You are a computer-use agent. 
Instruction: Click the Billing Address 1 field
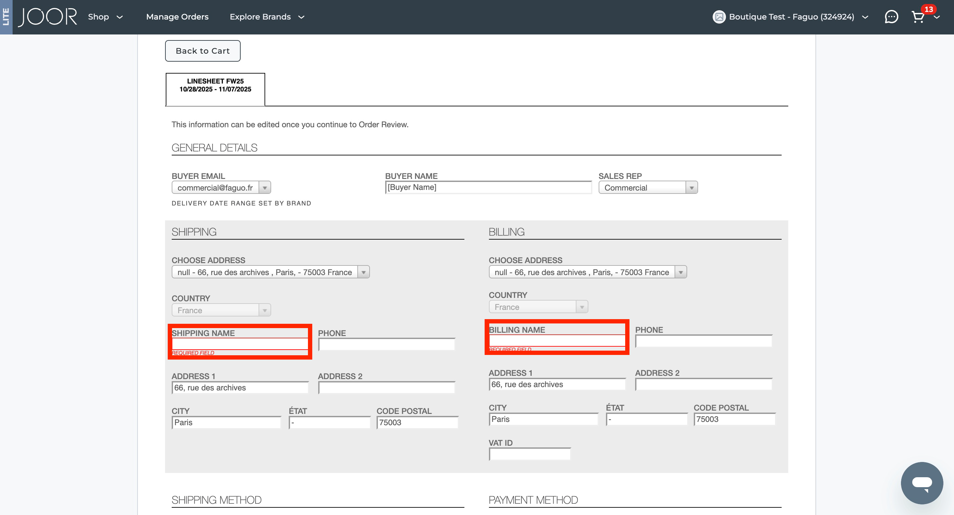557,384
